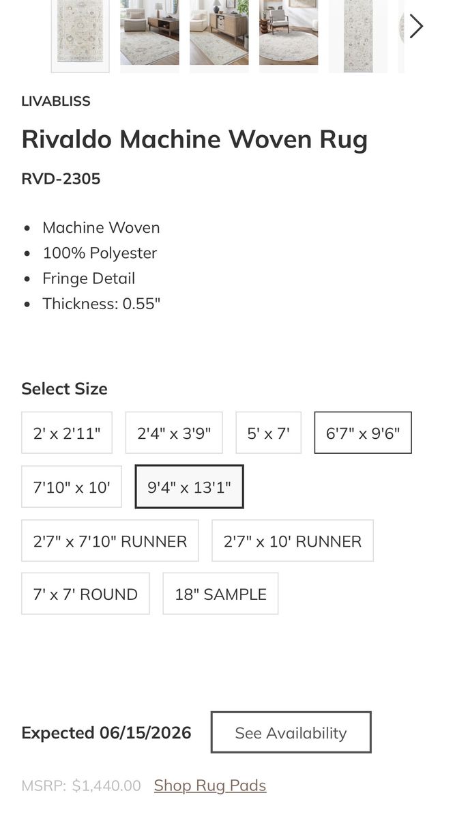The width and height of the screenshot is (455, 819).
Task: Select size 2'4" x 3'9"
Action: (174, 433)
